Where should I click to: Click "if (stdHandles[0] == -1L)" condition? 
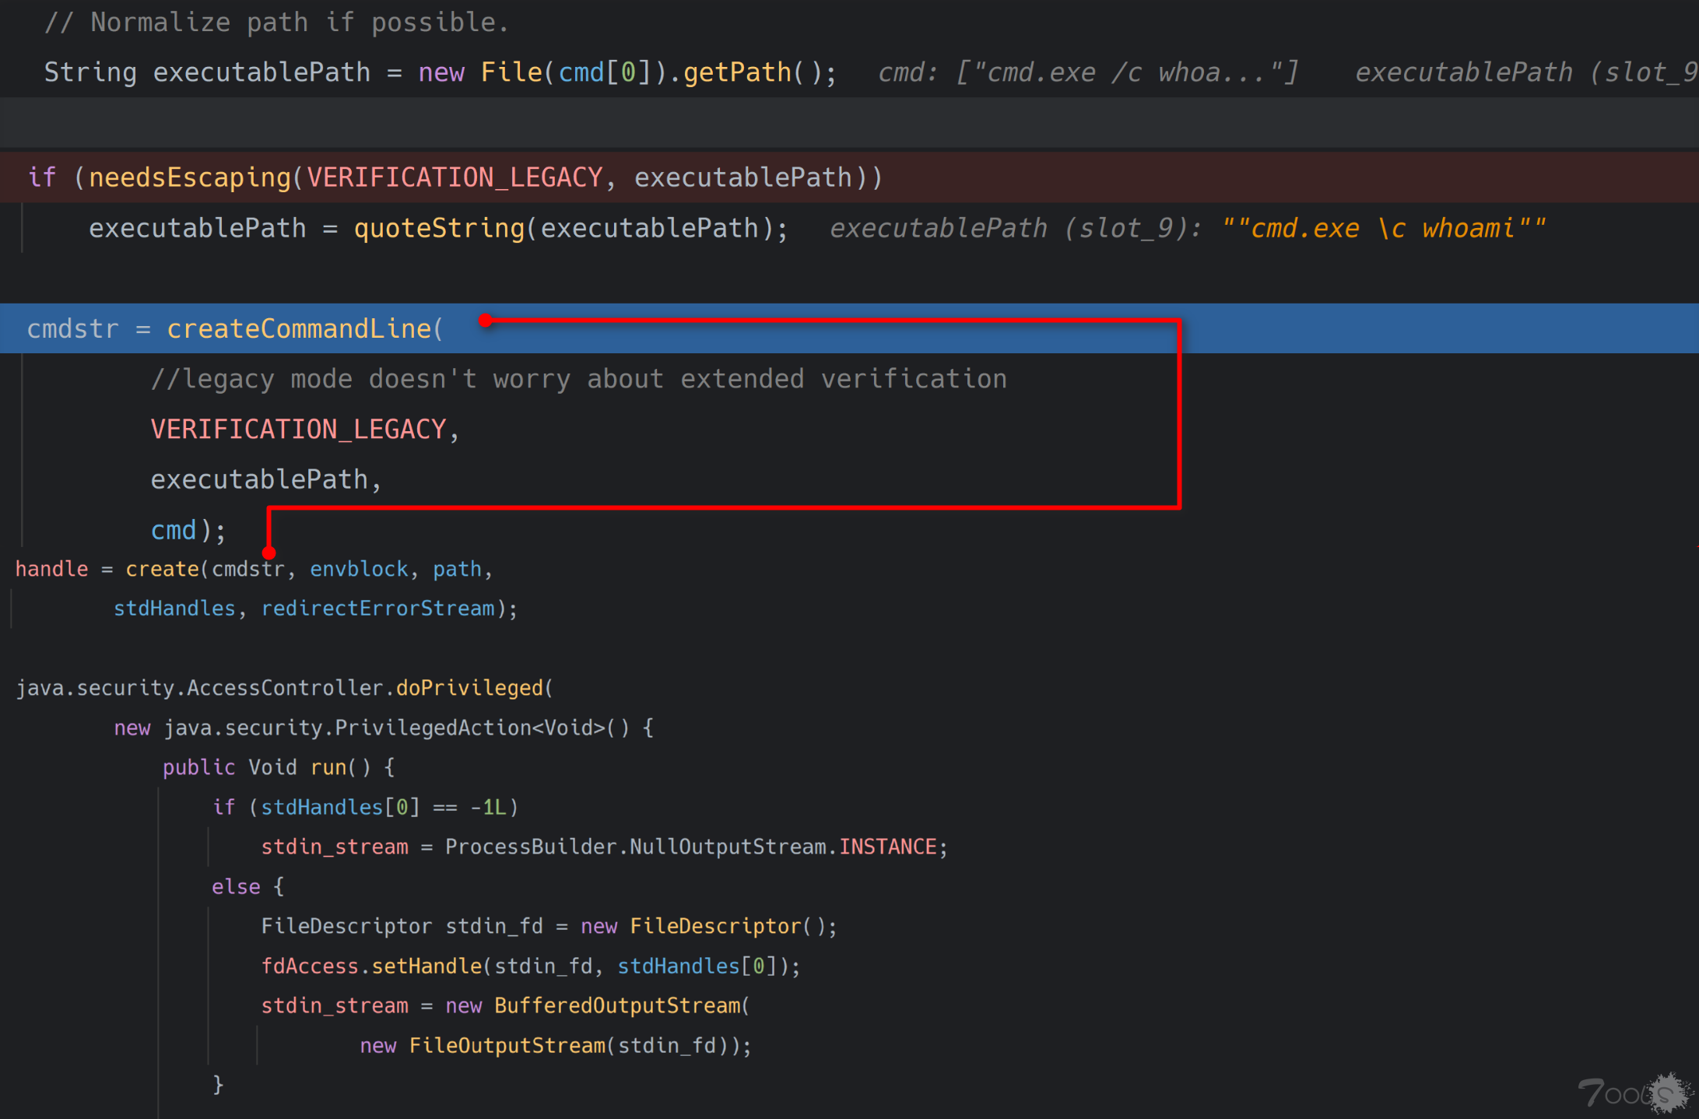[x=365, y=807]
